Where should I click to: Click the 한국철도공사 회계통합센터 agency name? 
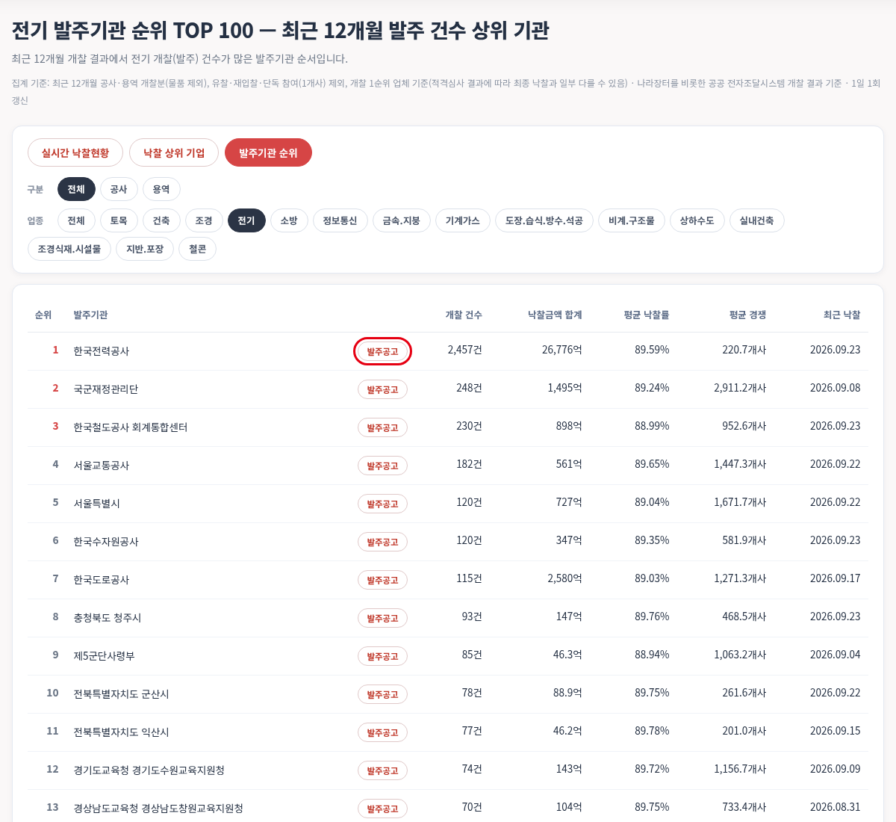tap(131, 427)
